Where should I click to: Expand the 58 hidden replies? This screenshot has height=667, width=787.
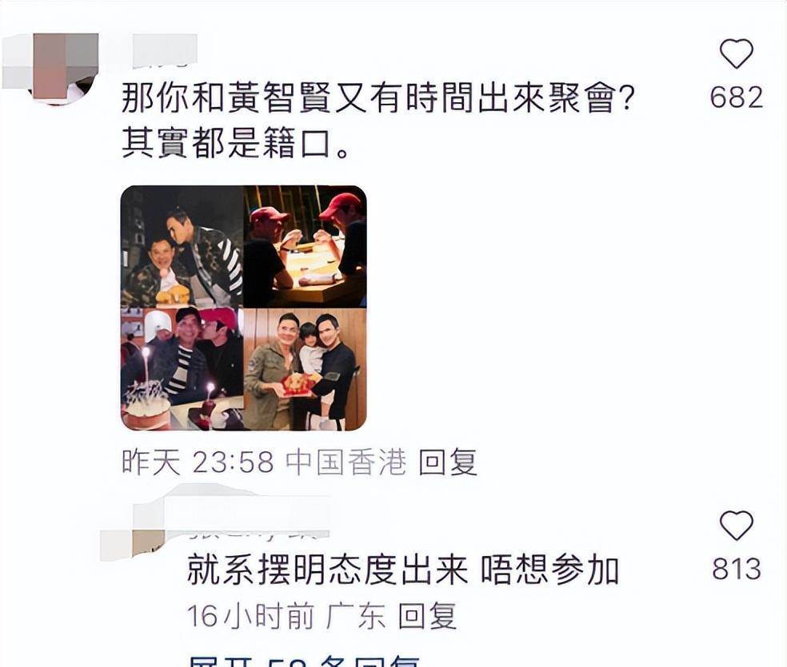point(304,661)
